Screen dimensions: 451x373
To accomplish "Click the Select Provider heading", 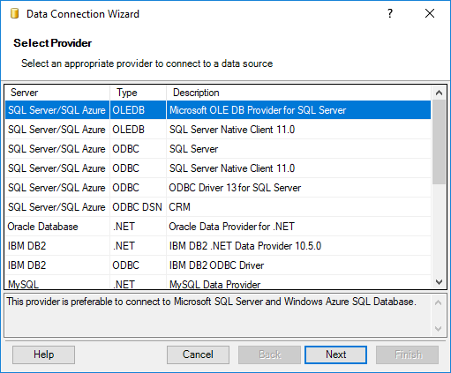I will coord(52,43).
